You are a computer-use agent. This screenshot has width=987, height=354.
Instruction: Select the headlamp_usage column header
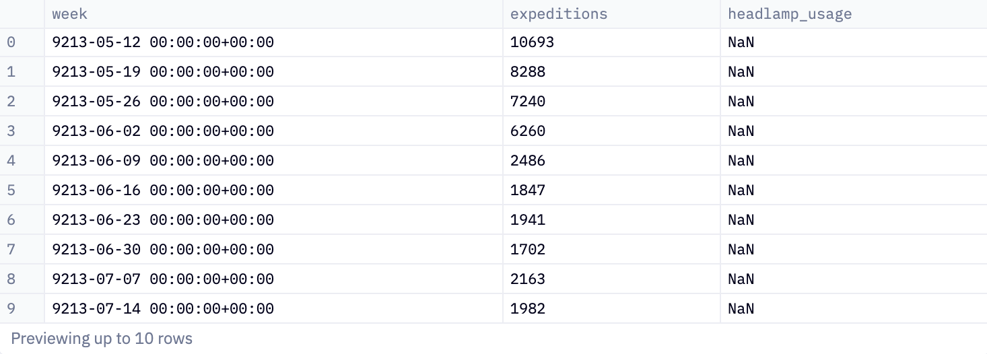pyautogui.click(x=790, y=13)
